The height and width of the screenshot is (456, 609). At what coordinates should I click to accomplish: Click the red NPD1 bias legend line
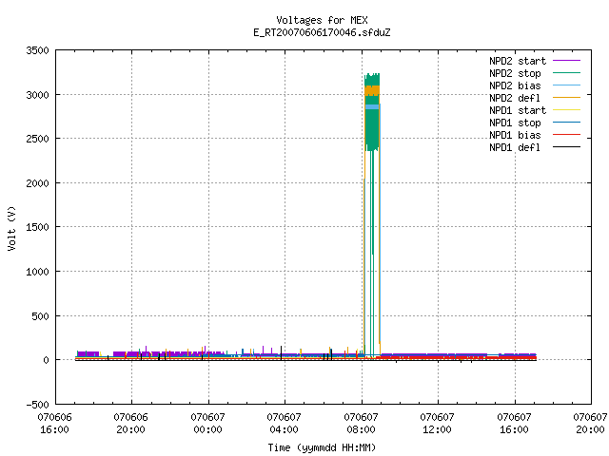(566, 135)
